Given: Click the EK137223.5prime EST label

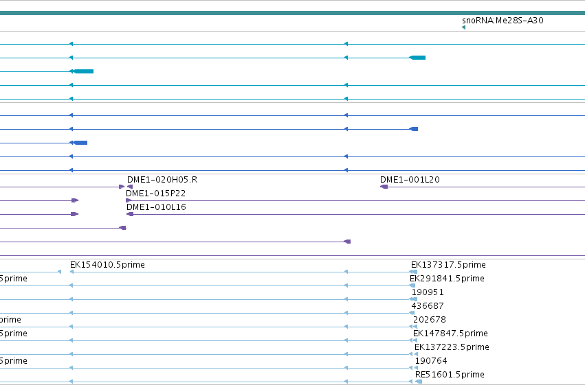Looking at the screenshot, I should (x=452, y=347).
